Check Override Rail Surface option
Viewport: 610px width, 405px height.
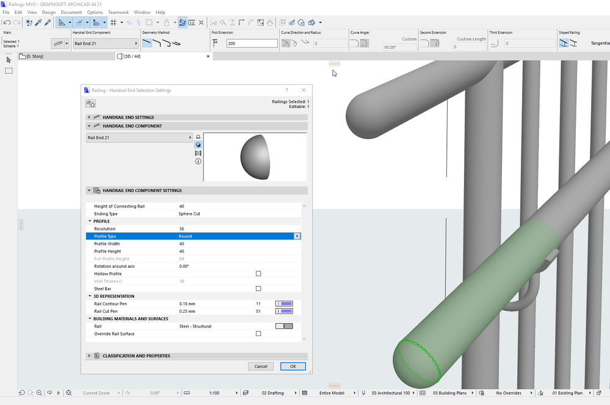(258, 334)
